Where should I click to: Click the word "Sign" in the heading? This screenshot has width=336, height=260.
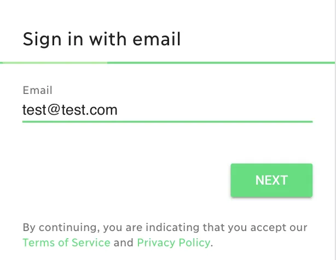coord(40,39)
